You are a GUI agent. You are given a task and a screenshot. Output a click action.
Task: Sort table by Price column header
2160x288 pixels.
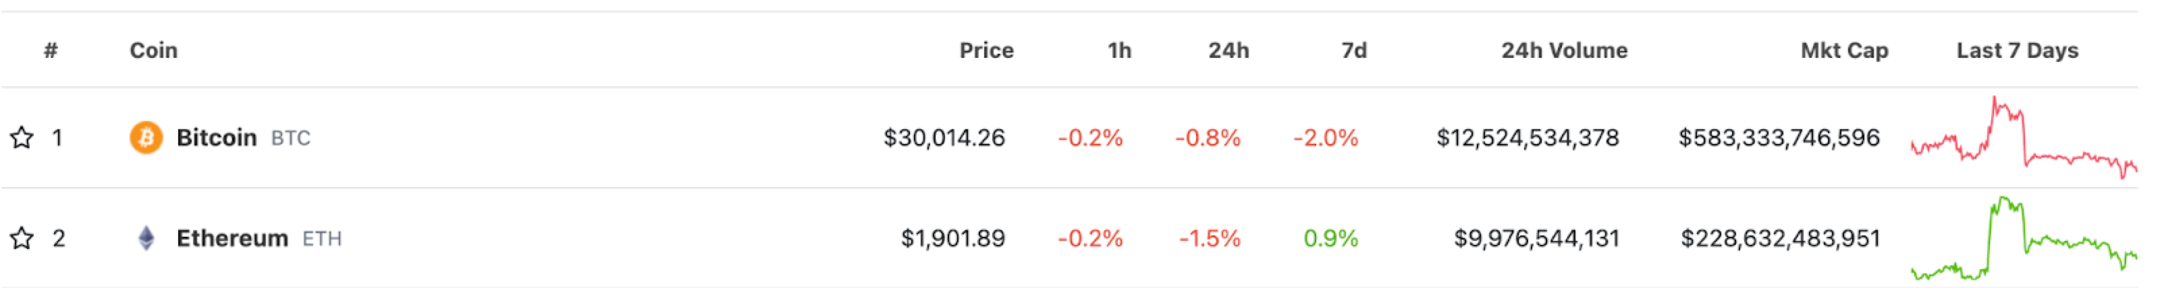click(x=986, y=51)
